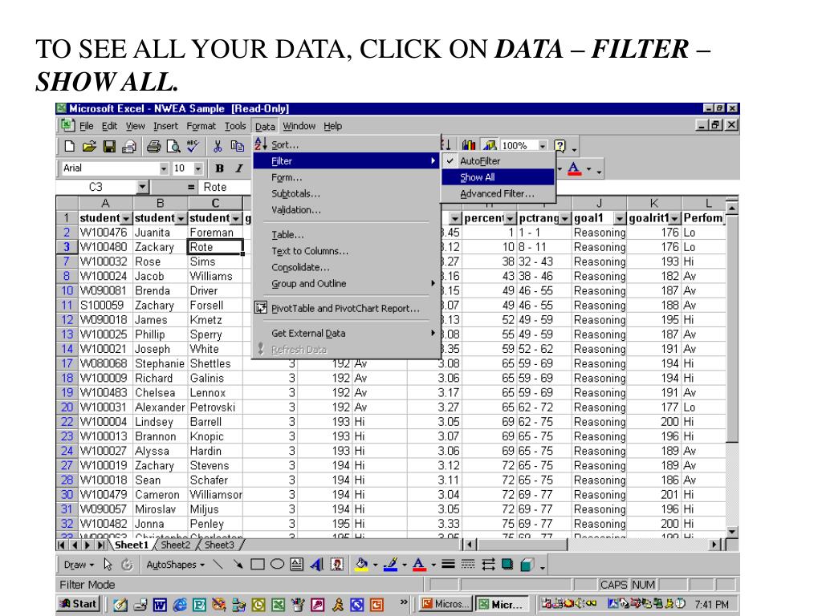
Task: Select the cell containing Juanita
Action: pyautogui.click(x=161, y=232)
